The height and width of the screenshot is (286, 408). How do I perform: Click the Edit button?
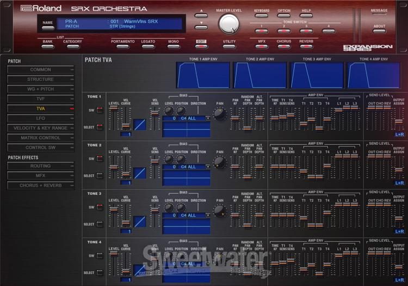201,47
